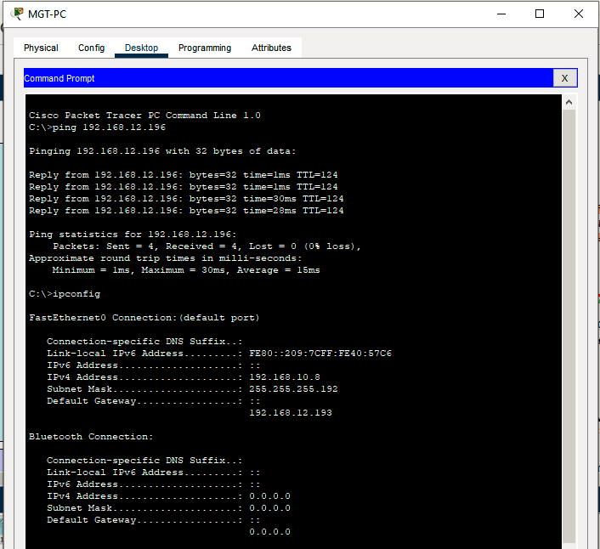The width and height of the screenshot is (600, 549).
Task: Click 'FastEthernet0 Connection:(default port)' line
Action: pos(144,318)
